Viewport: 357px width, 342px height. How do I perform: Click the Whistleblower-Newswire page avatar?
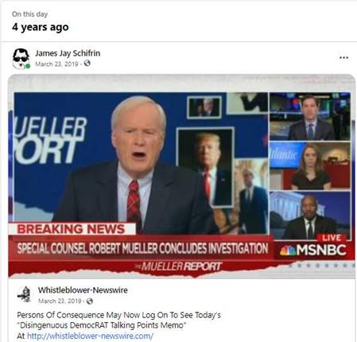point(25,294)
